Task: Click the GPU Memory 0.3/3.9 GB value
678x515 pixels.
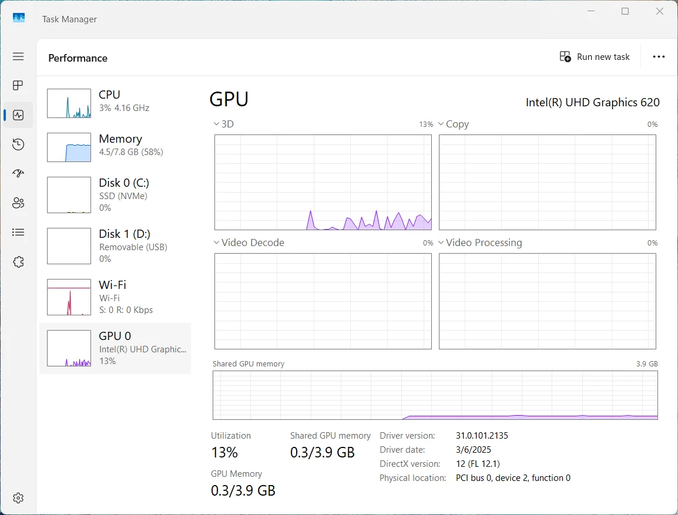Action: (x=243, y=490)
